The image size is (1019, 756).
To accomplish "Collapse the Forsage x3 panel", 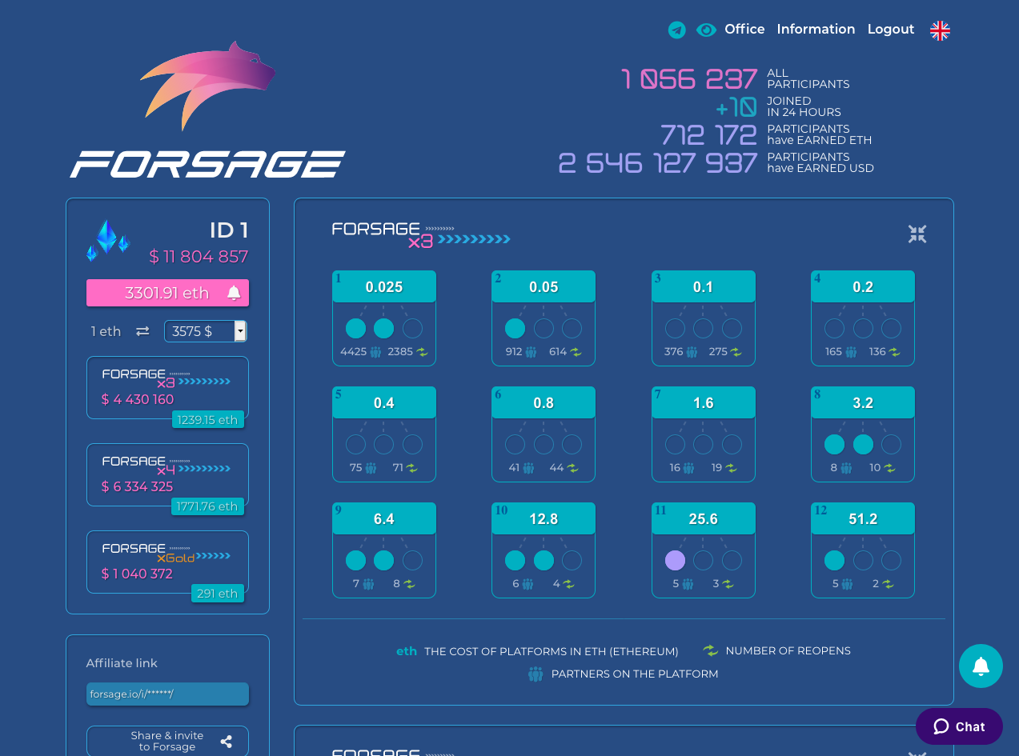I will point(917,234).
